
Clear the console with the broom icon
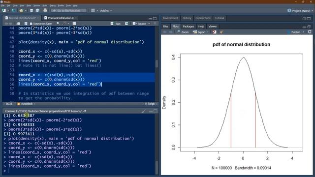144,111
